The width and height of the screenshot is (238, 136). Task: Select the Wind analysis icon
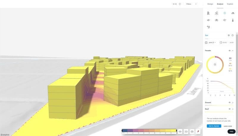click(225, 20)
